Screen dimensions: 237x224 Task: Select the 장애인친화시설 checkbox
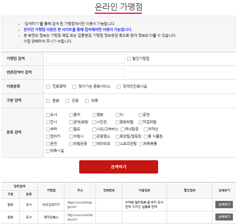tap(118, 87)
